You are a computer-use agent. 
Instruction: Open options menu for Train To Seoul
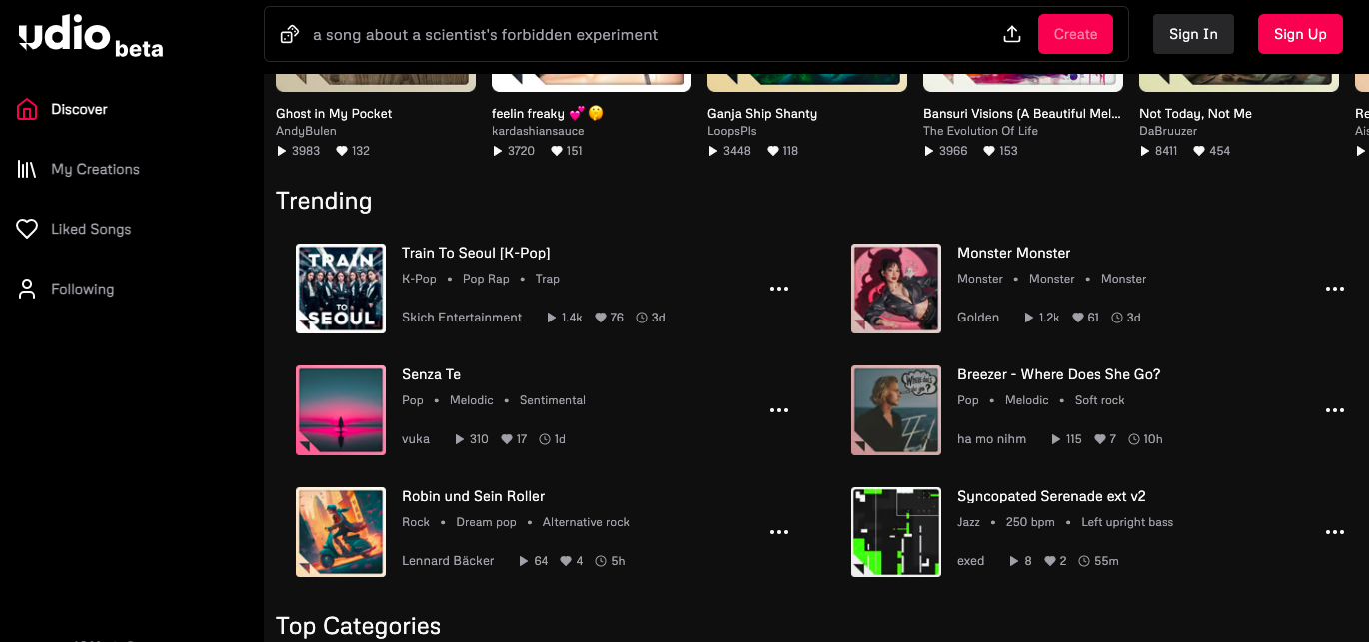click(x=779, y=289)
